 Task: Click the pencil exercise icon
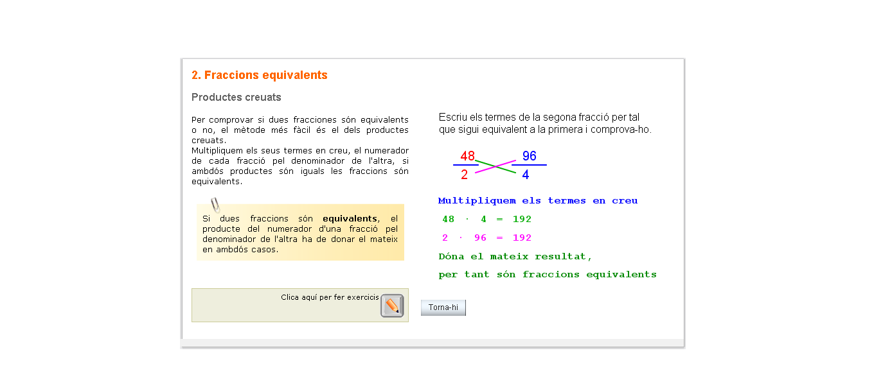tap(392, 306)
